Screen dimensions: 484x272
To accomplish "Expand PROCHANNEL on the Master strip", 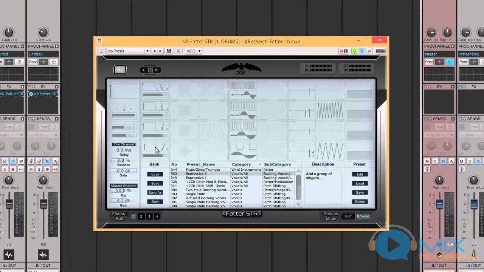I will 453,46.
